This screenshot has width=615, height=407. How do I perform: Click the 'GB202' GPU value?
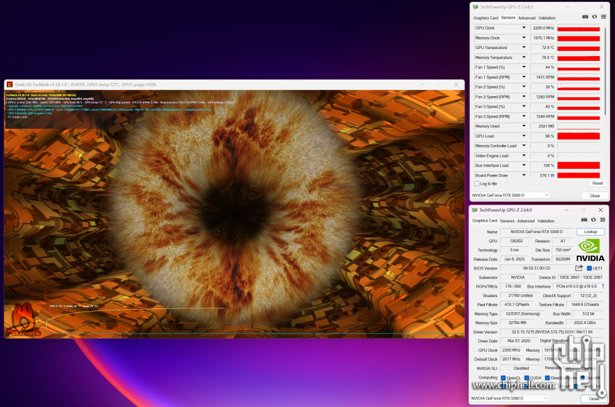tap(516, 241)
